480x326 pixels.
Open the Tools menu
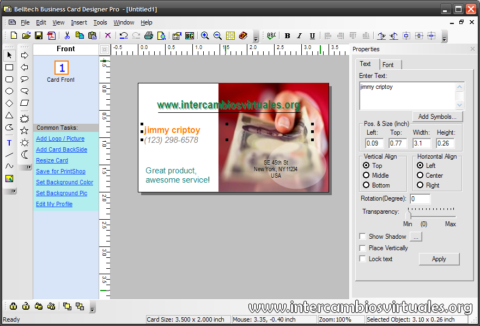[100, 22]
